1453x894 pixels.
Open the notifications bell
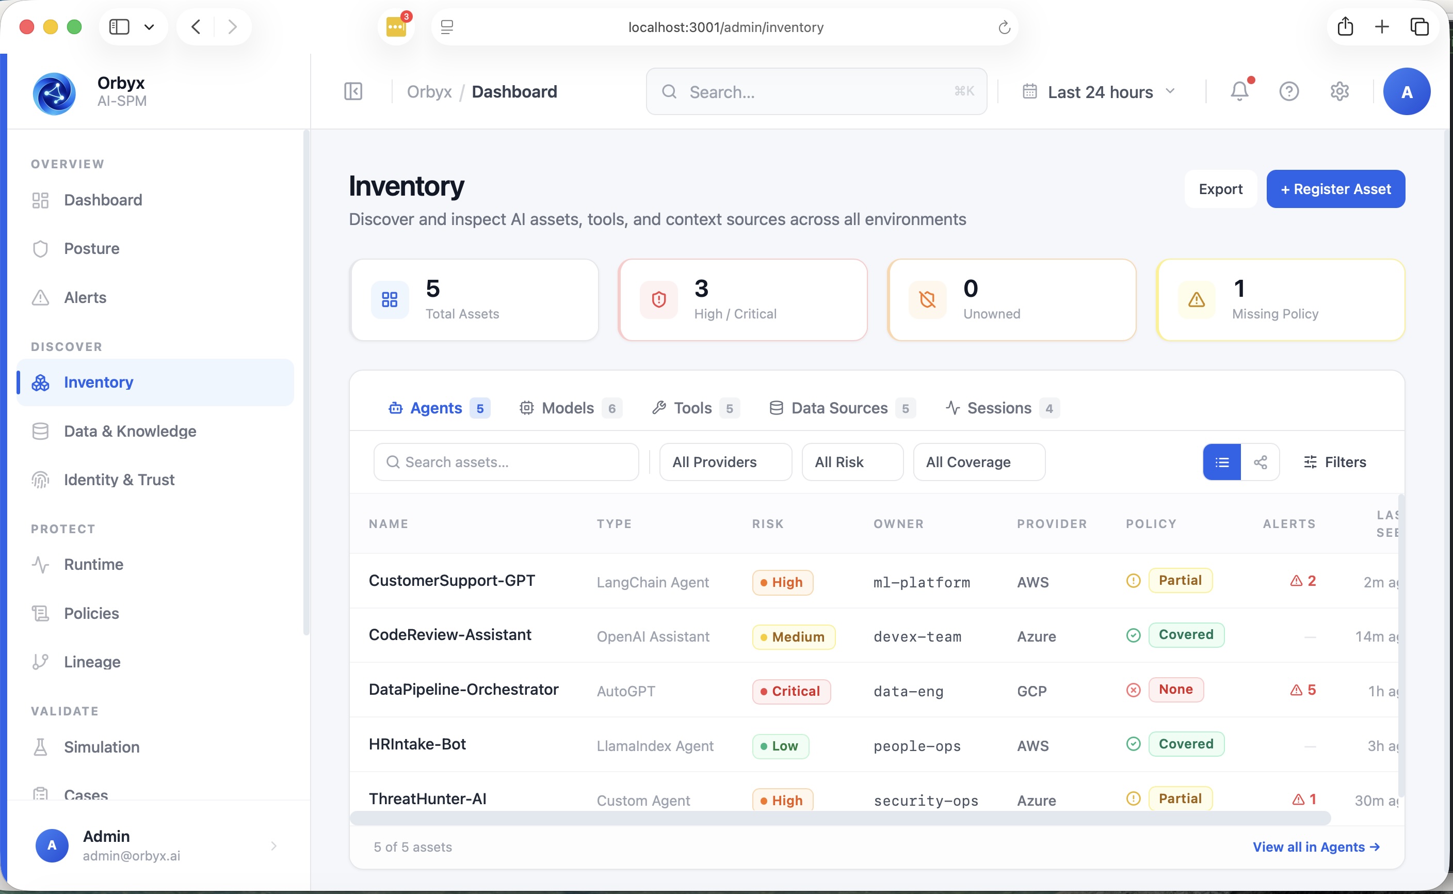[x=1240, y=91]
